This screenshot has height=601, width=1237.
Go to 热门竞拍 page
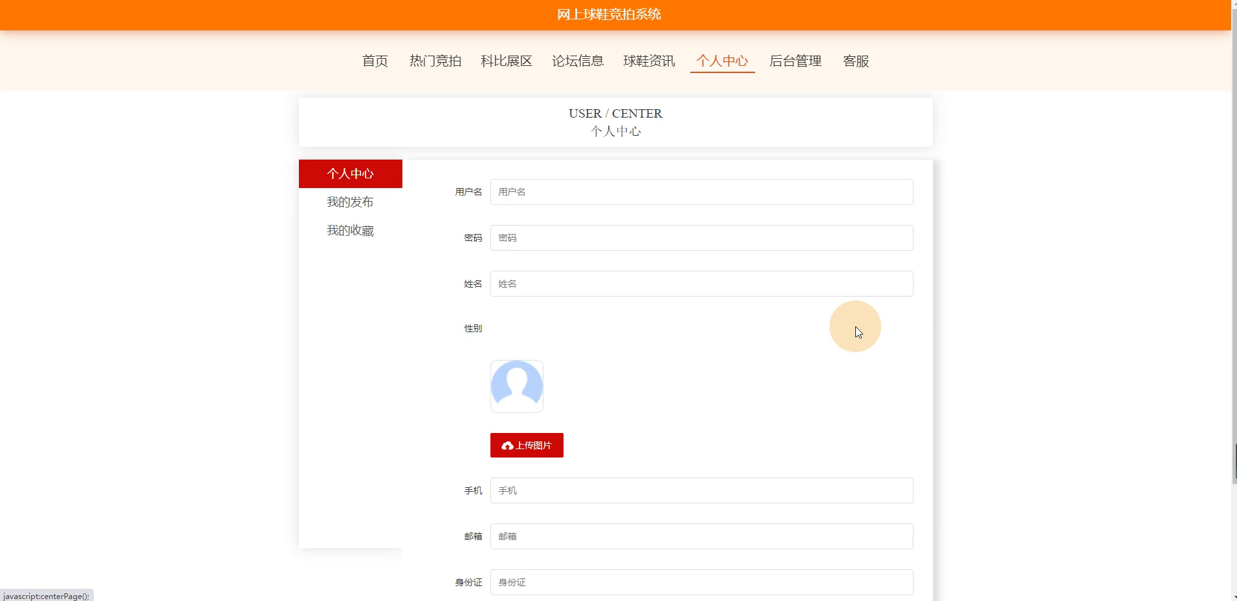tap(435, 61)
